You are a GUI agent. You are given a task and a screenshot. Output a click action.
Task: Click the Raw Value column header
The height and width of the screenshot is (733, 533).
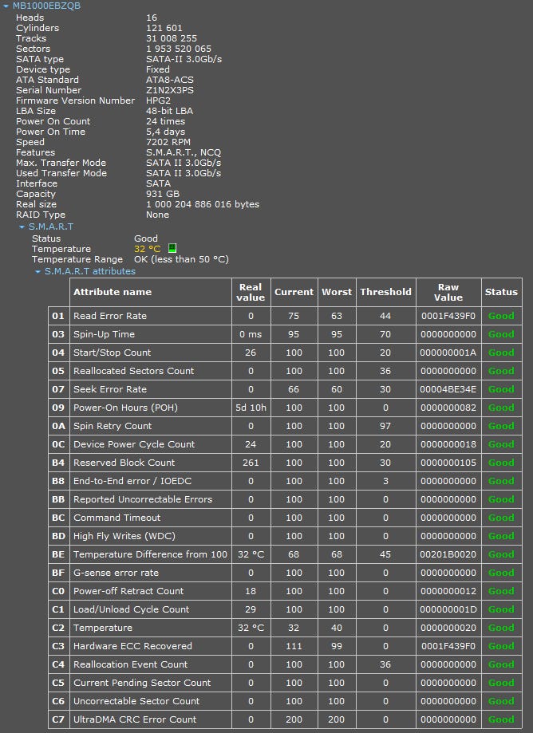[x=448, y=292]
